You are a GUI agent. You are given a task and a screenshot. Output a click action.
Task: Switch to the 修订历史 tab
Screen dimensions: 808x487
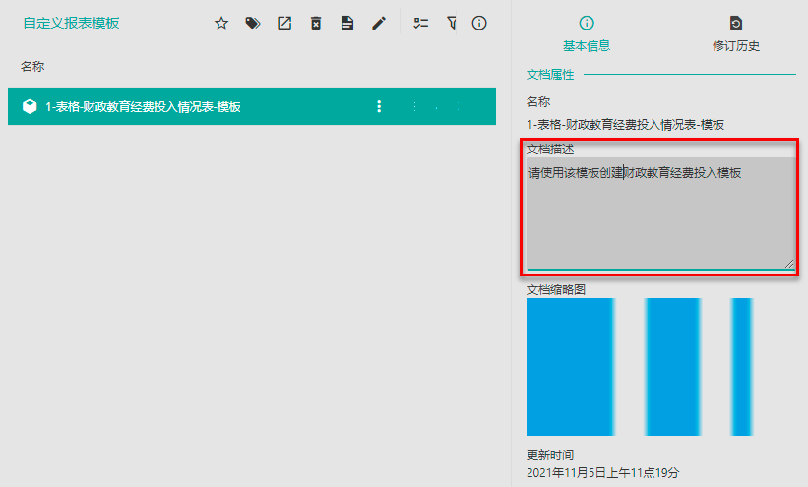736,34
